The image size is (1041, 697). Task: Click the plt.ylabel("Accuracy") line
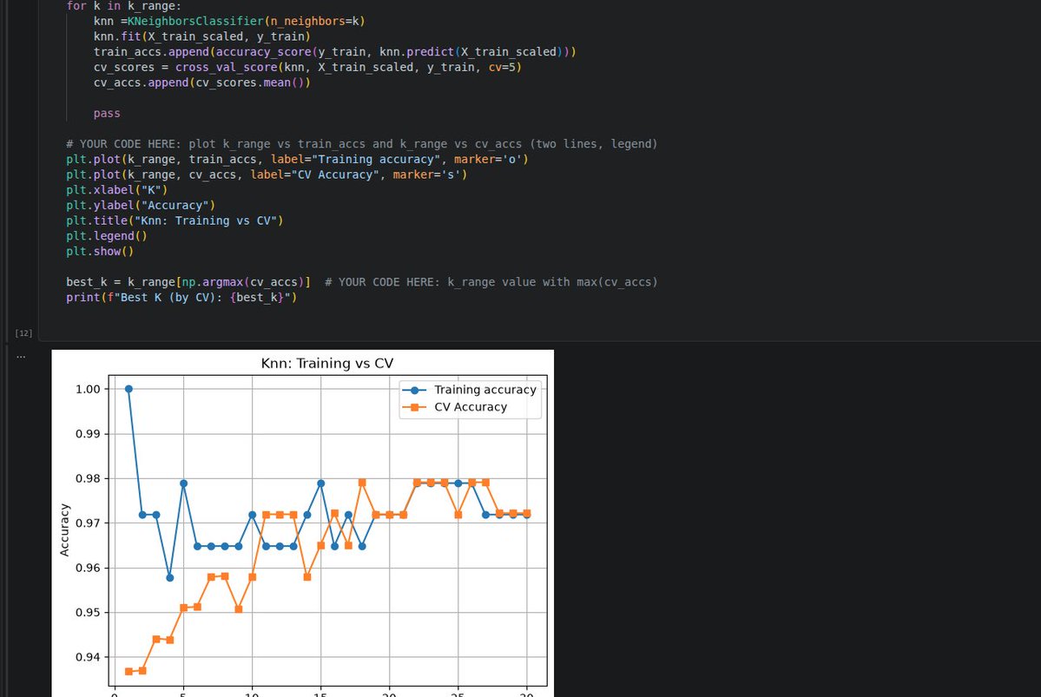tap(141, 205)
